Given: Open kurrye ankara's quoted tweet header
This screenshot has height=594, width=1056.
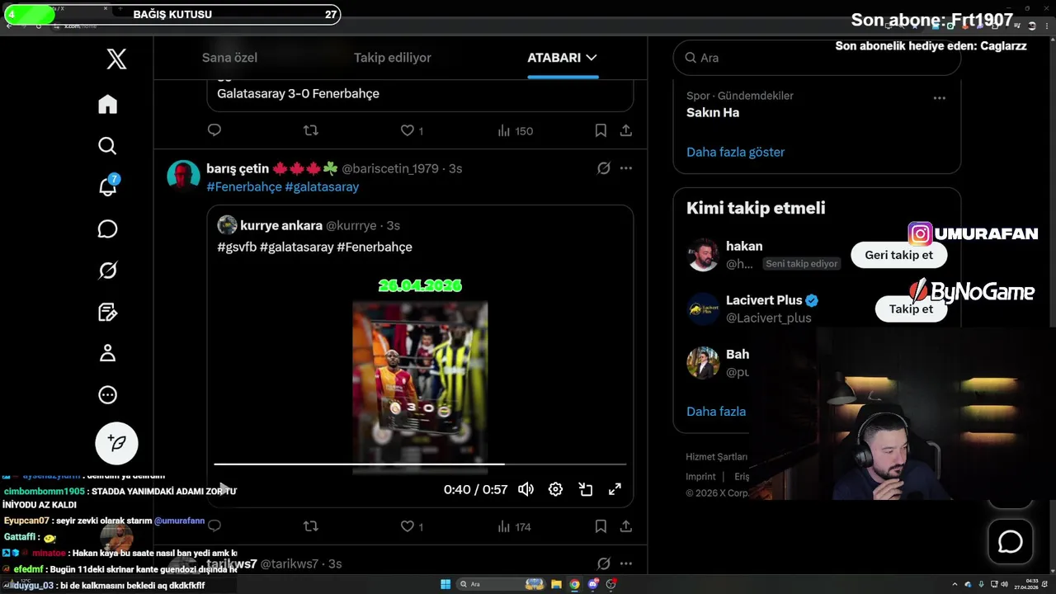Looking at the screenshot, I should [x=309, y=225].
